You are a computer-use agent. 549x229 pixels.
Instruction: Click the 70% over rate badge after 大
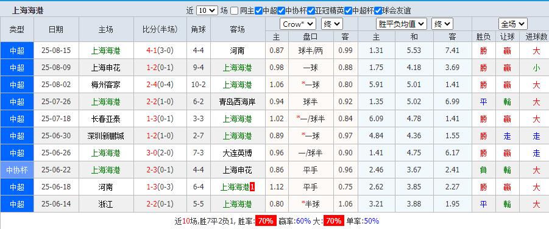point(334,221)
